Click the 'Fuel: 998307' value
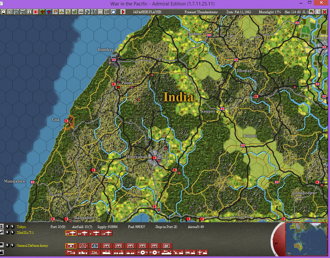The height and width of the screenshot is (258, 330). (x=136, y=227)
